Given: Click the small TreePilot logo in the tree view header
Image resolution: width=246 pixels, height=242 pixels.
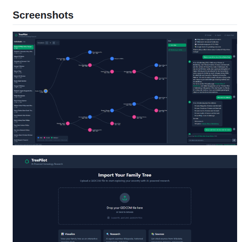Looking at the screenshot, I should click(16, 35).
